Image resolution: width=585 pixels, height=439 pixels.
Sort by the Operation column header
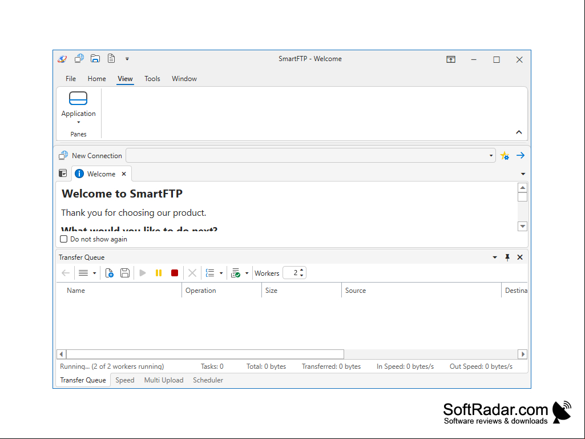[x=221, y=291]
